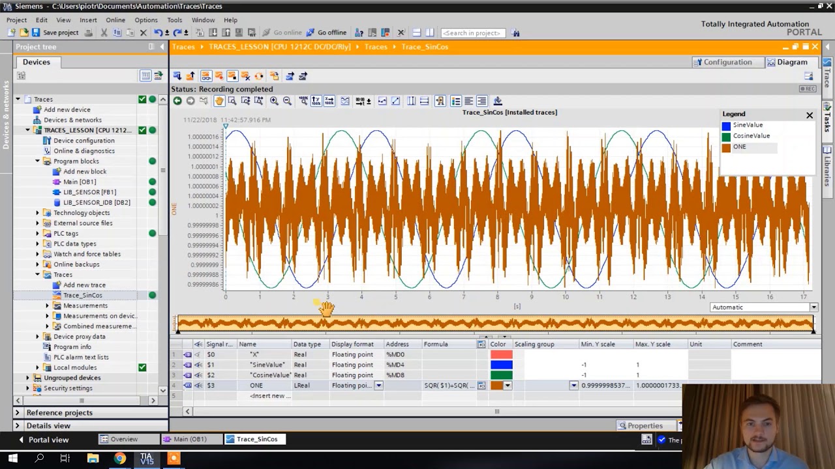This screenshot has height=469, width=835.
Task: Toggle the legend display icon
Action: (455, 101)
